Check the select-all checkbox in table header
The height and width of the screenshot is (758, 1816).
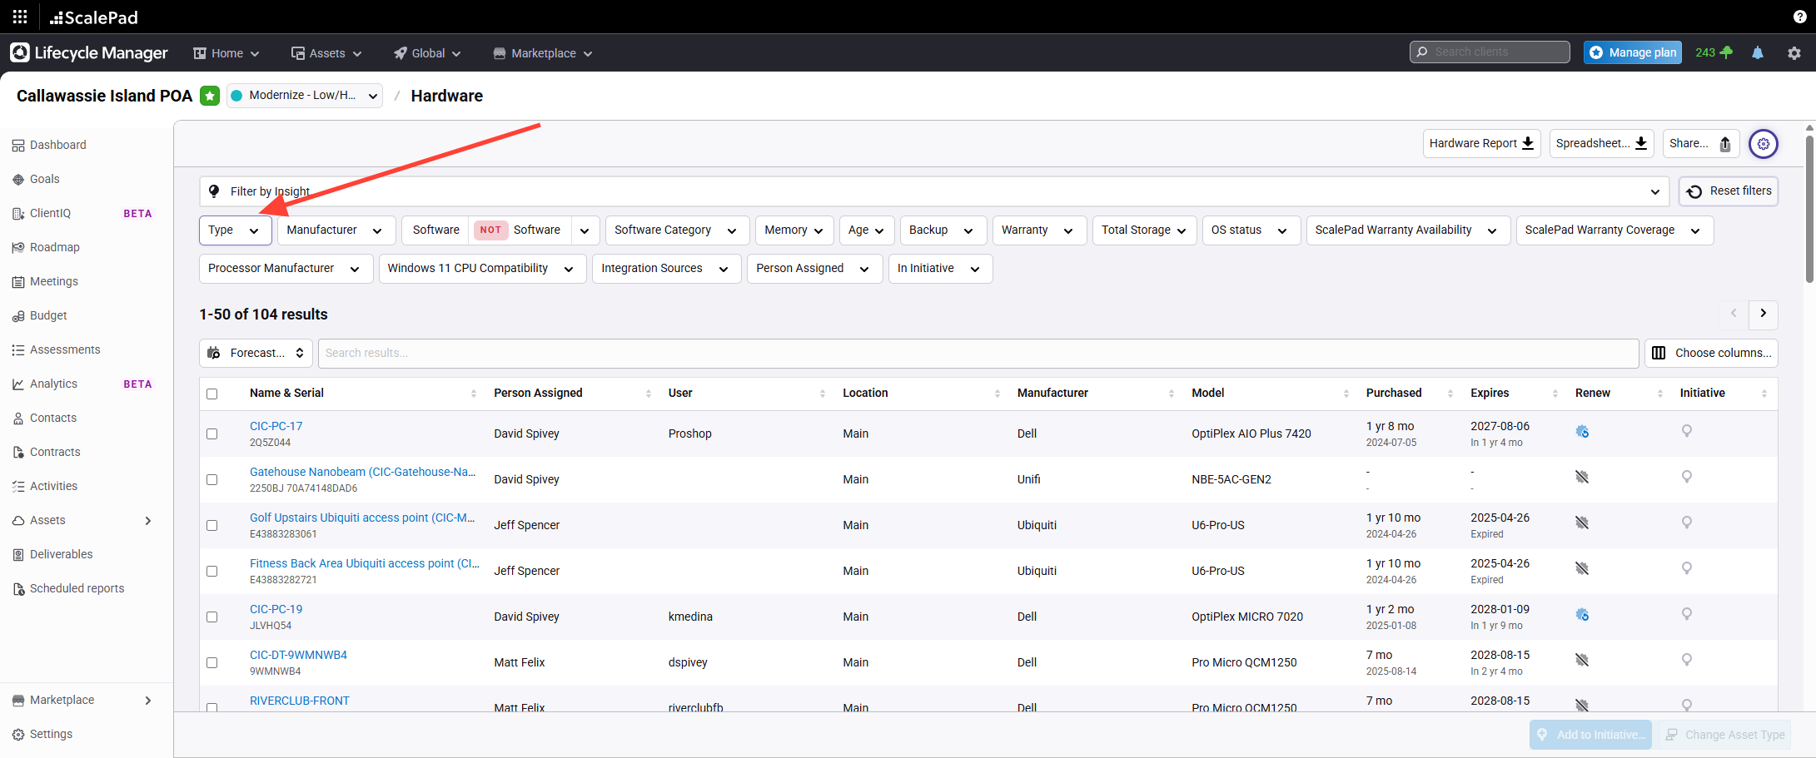tap(212, 394)
